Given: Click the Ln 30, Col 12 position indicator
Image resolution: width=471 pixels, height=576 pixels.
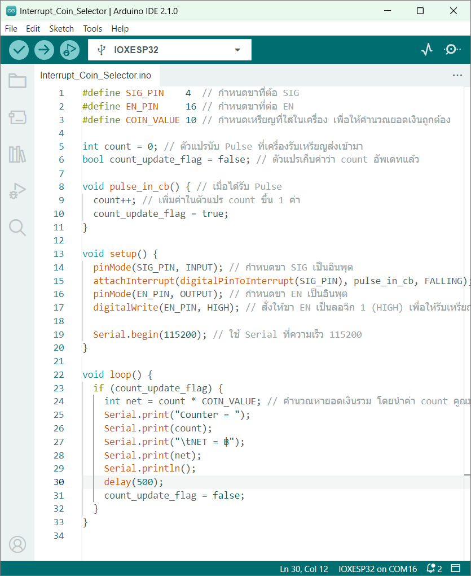Looking at the screenshot, I should (303, 569).
